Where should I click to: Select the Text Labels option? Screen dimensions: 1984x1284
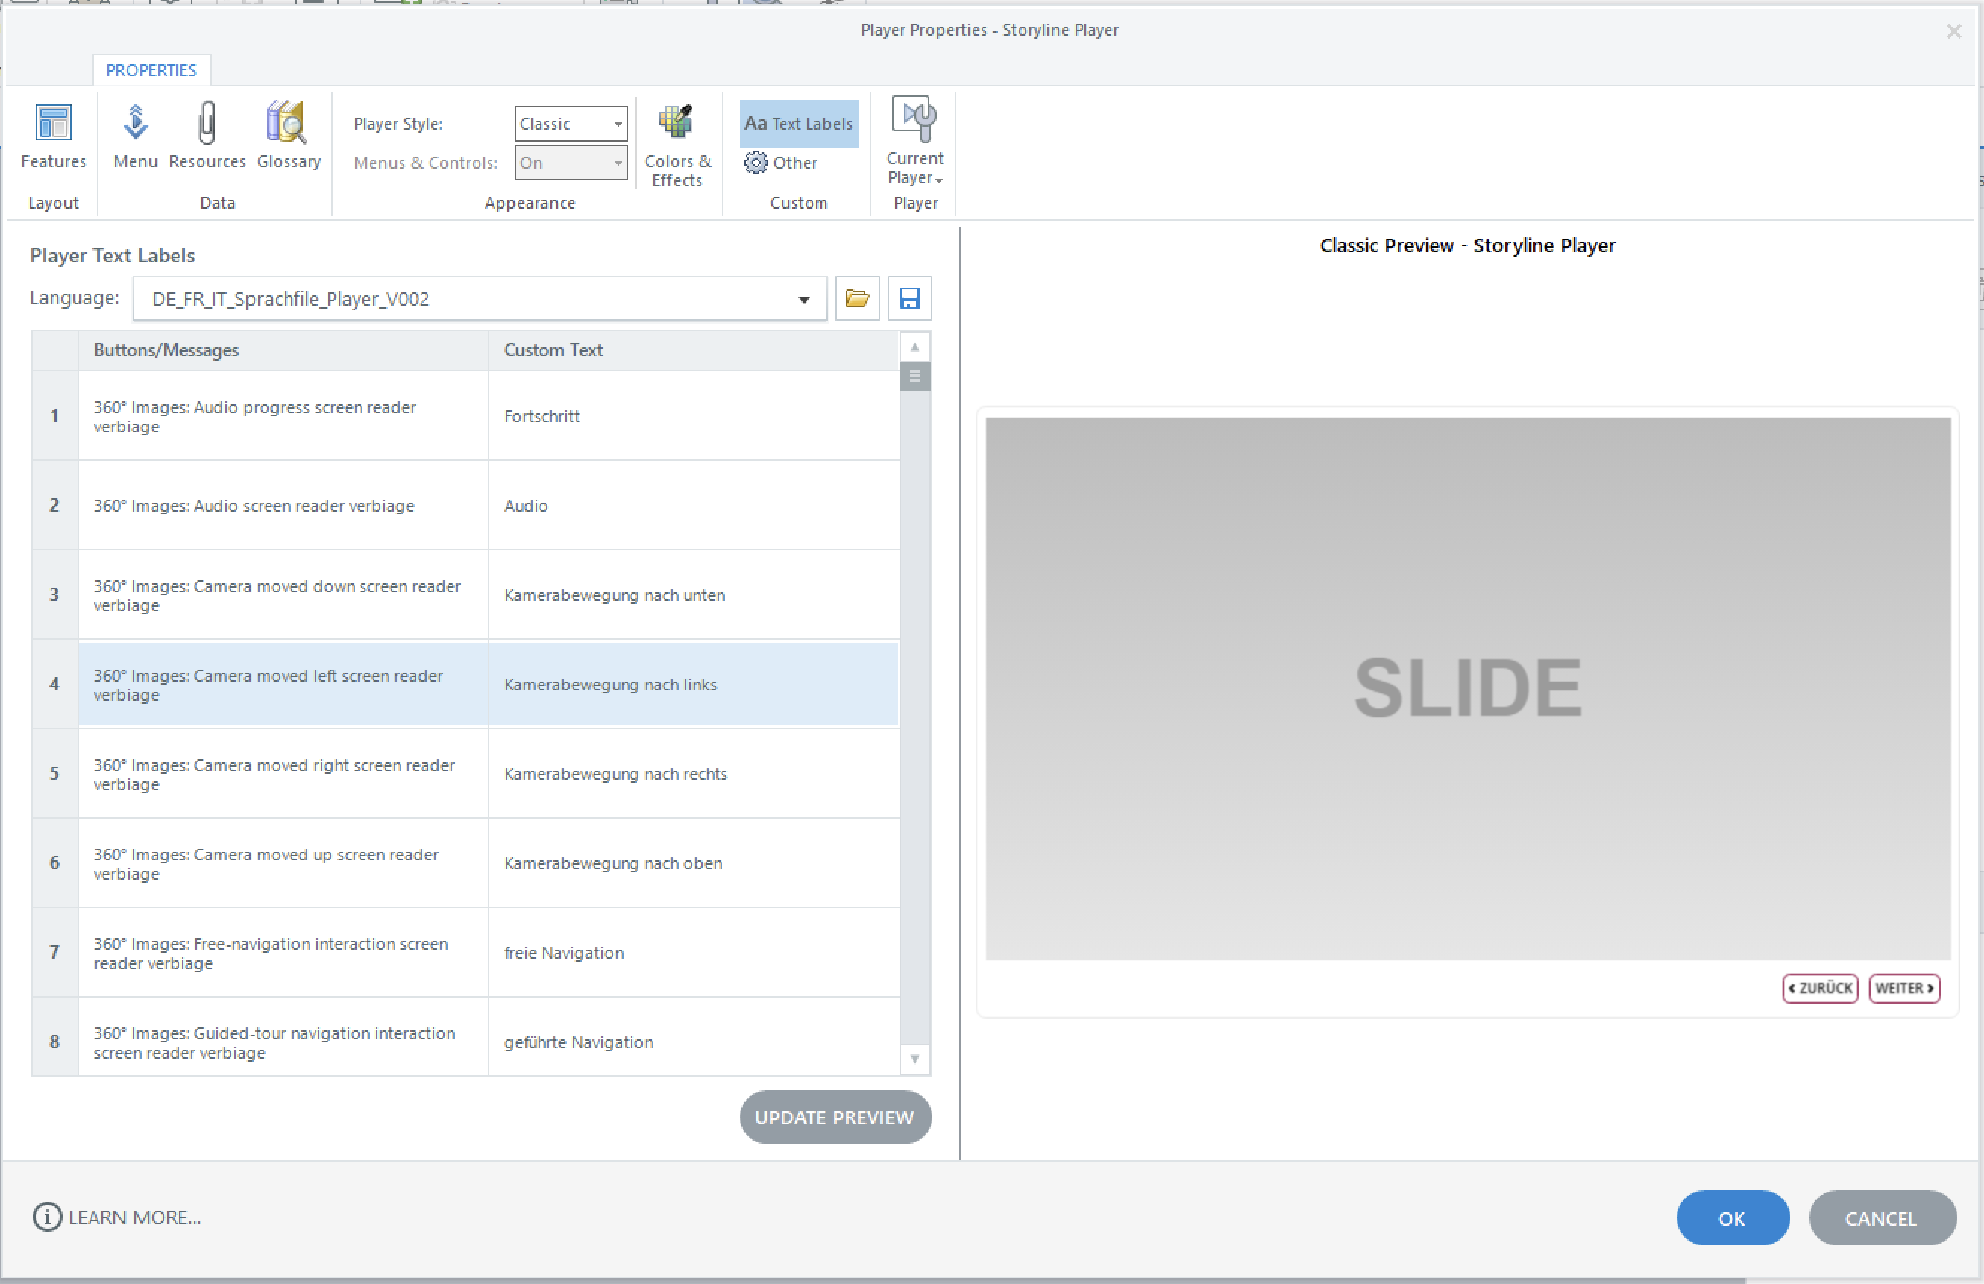[x=799, y=123]
